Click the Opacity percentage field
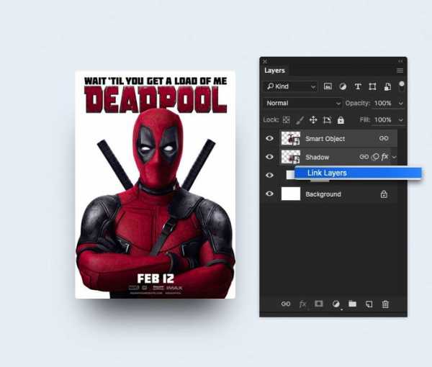Screen dimensions: 432x367 [x=382, y=103]
